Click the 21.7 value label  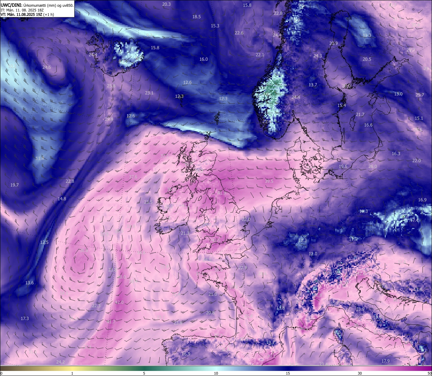[360, 115]
